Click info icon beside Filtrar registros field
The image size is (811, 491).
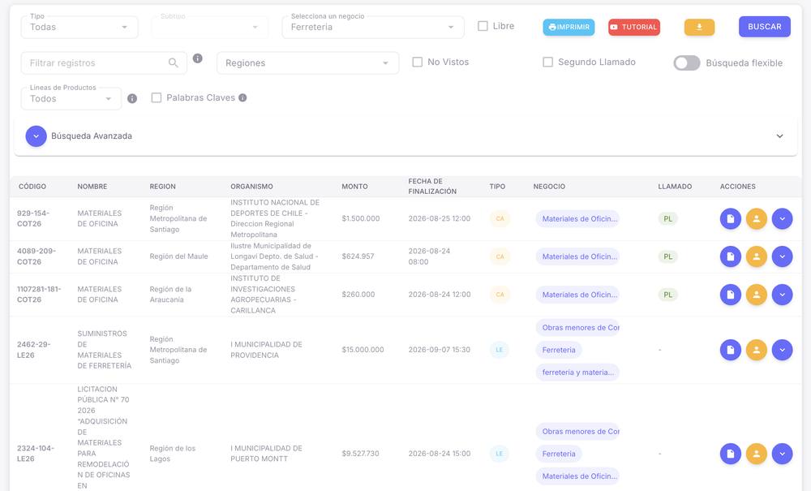198,58
